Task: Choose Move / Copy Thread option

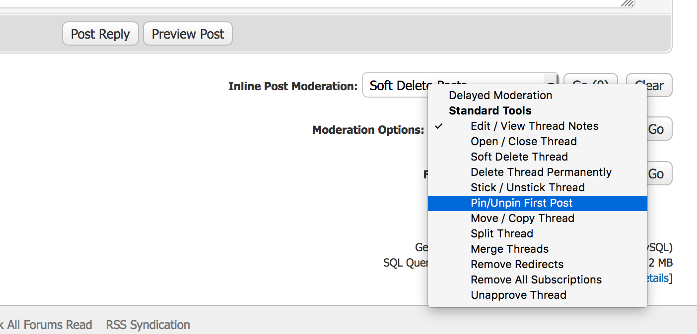Action: [522, 218]
